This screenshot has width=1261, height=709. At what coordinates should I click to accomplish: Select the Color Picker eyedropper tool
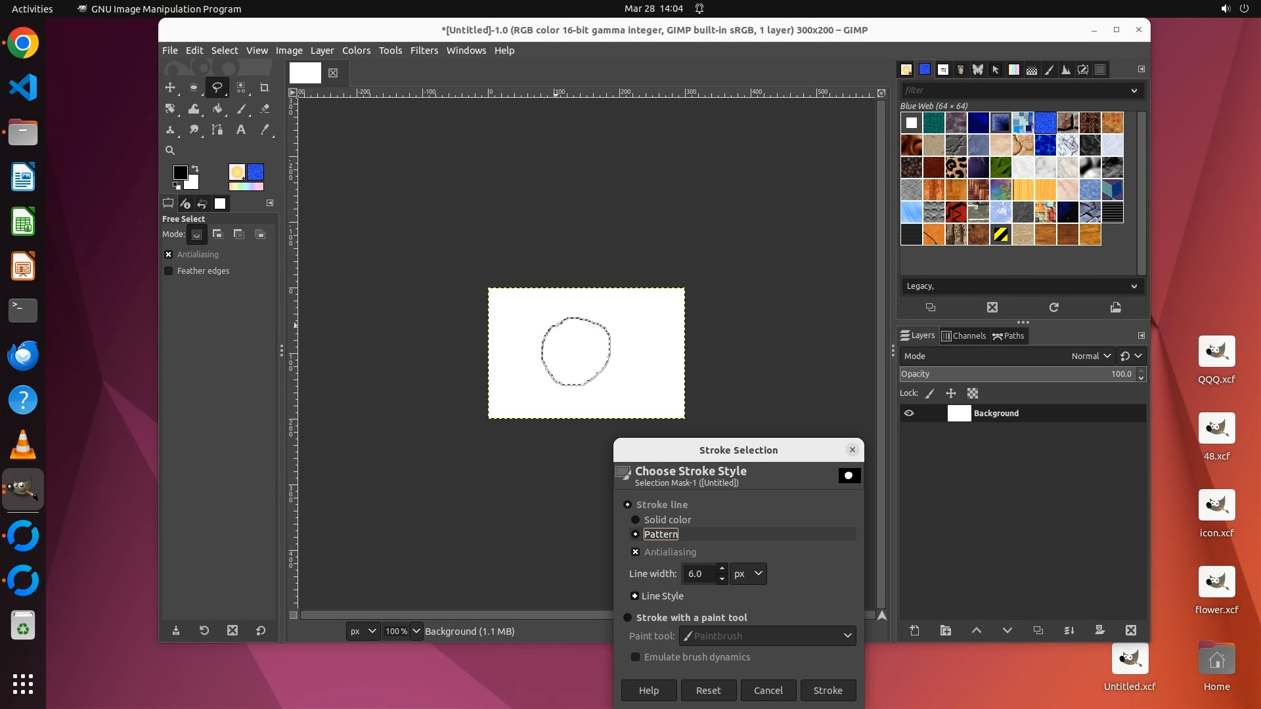(x=265, y=130)
